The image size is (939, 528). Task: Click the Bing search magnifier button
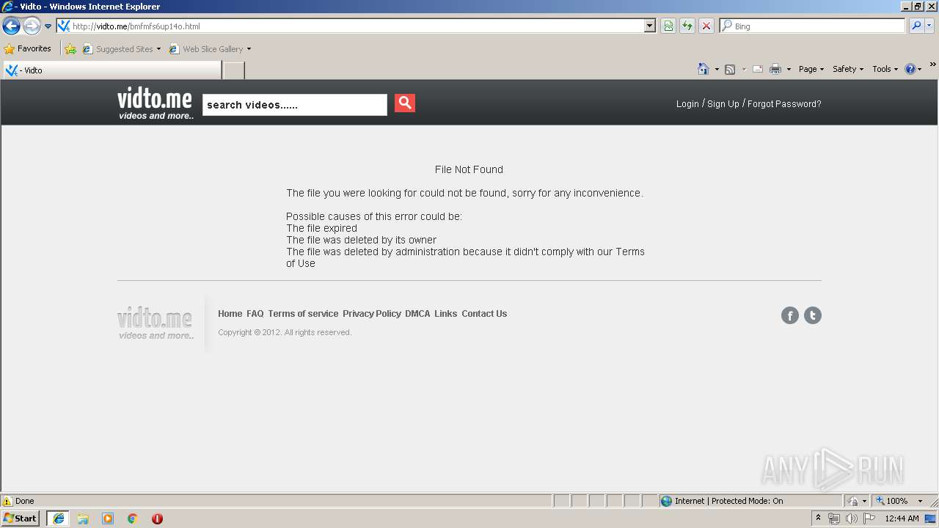click(x=916, y=26)
